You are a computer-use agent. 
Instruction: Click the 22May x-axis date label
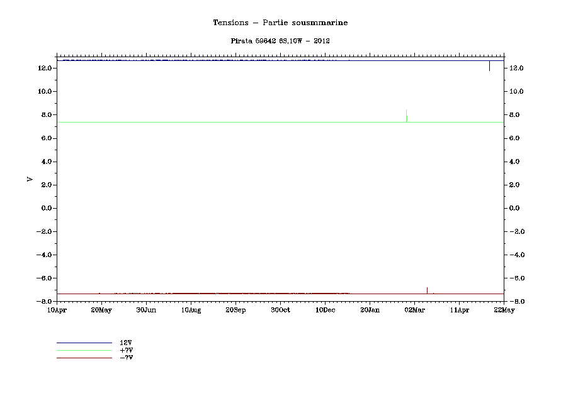(504, 310)
